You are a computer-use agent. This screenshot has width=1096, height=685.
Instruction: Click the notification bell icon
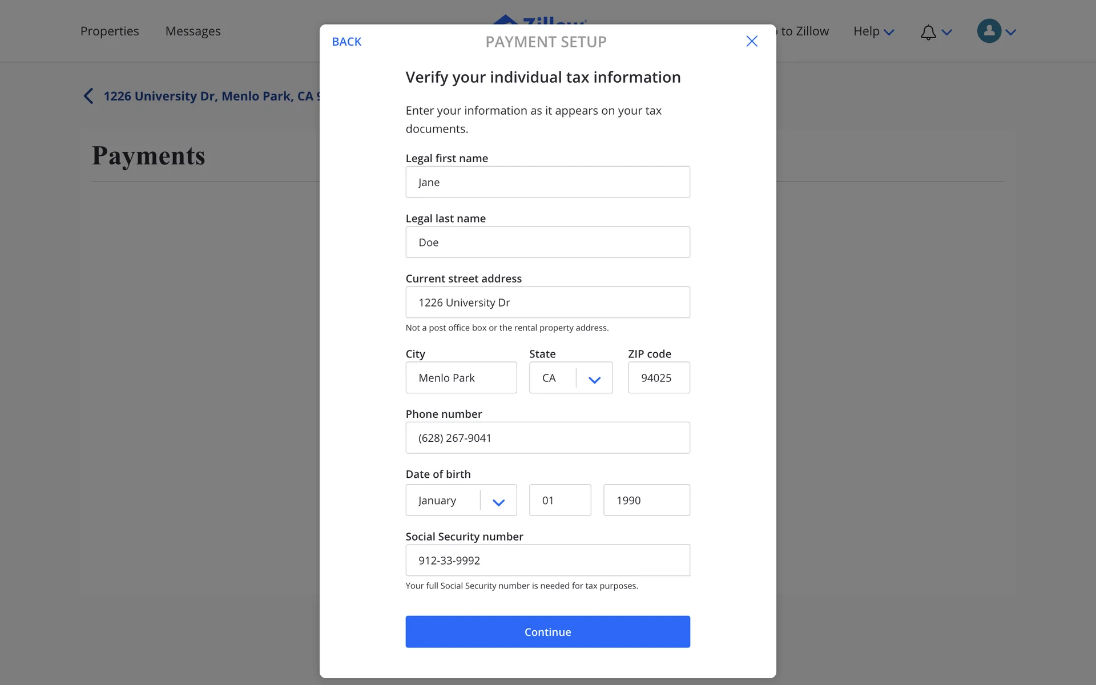click(x=928, y=32)
